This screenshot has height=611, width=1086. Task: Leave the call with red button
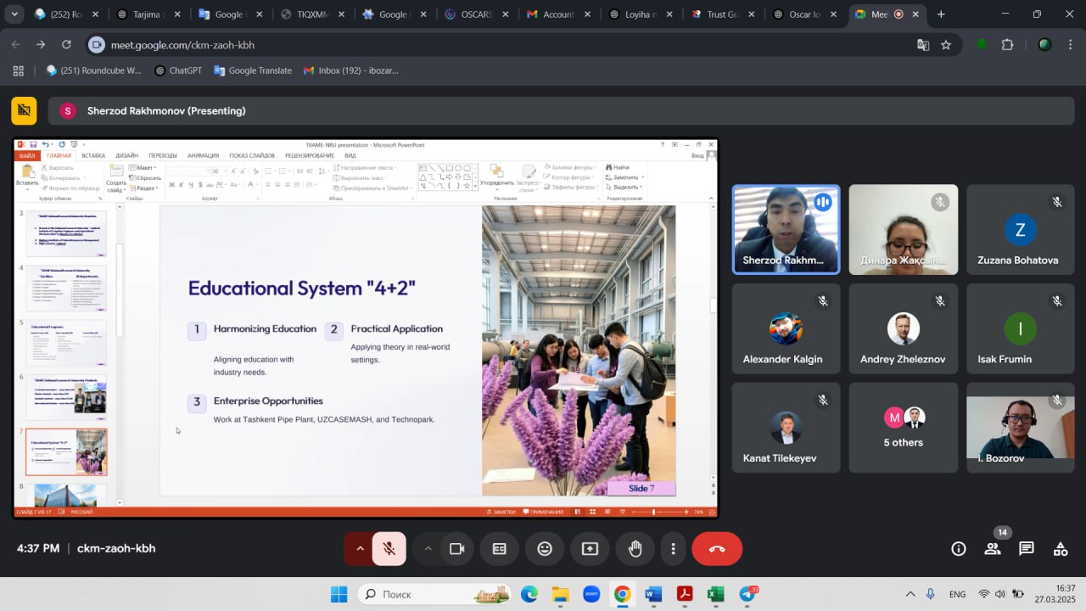717,549
